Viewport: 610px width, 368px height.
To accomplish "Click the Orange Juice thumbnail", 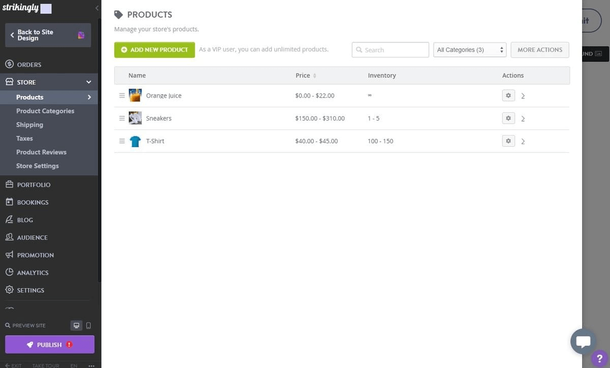I will 135,95.
